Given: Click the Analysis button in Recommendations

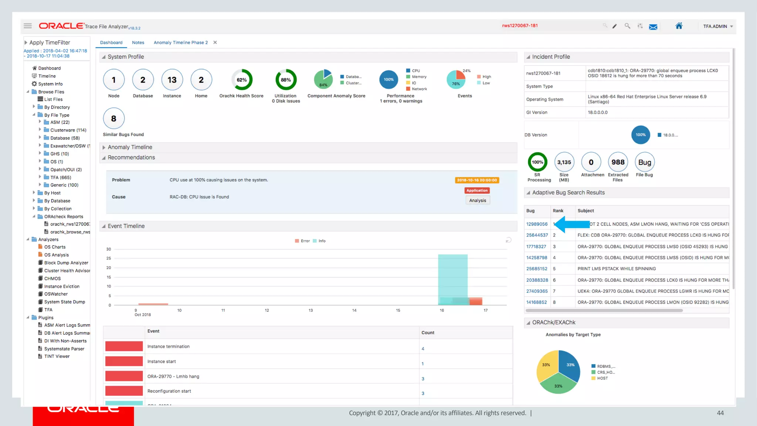Looking at the screenshot, I should 478,200.
